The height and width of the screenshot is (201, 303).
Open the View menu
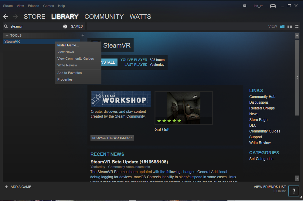click(20, 6)
